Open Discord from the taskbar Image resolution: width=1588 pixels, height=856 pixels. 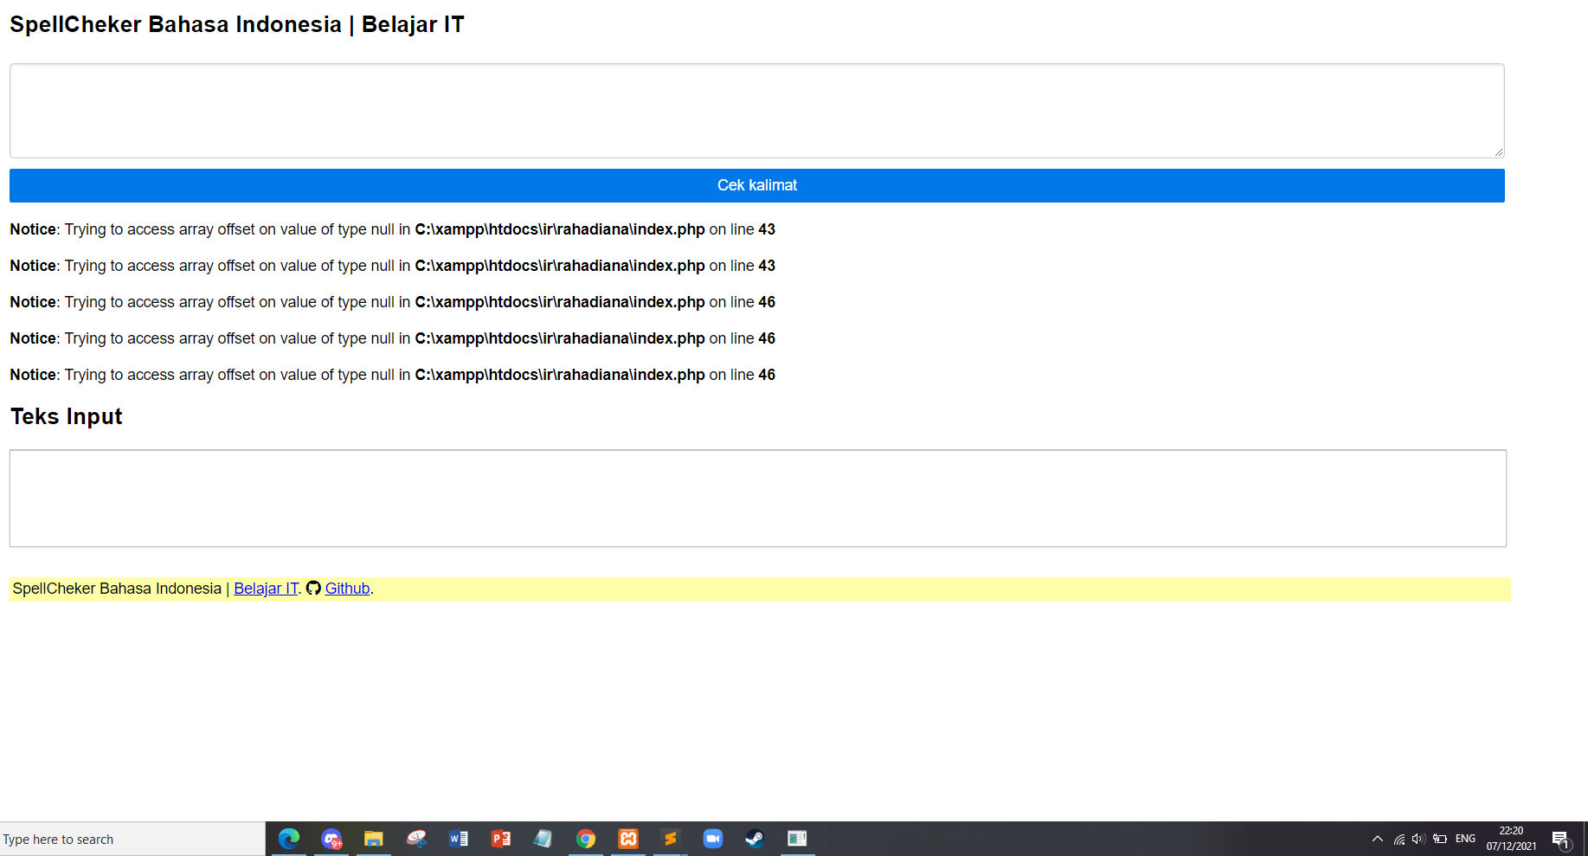[x=331, y=838]
